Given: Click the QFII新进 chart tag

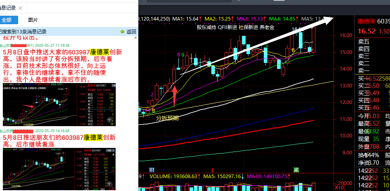Looking at the screenshot, I should coord(227,27).
